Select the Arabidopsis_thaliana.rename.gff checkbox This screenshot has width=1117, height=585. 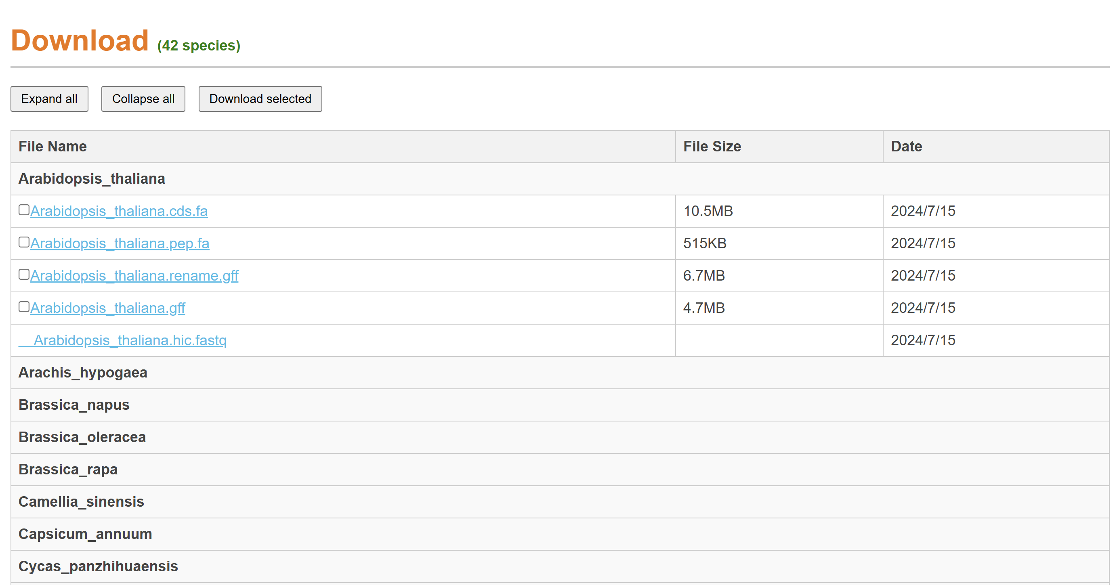tap(24, 275)
